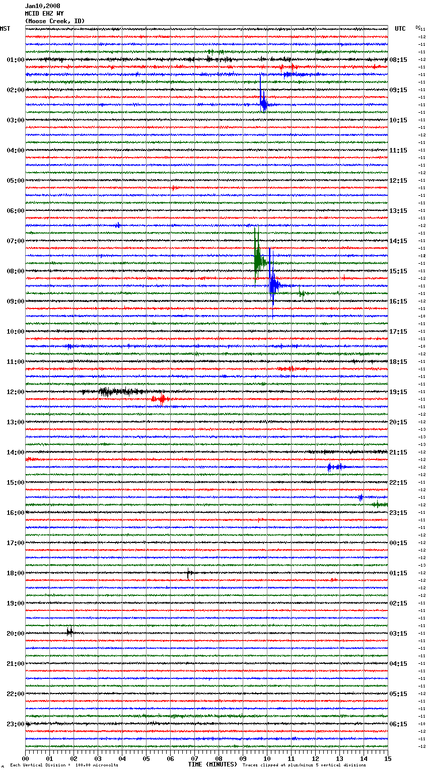Click the TIME (MINUTES) axis title

[x=212, y=764]
